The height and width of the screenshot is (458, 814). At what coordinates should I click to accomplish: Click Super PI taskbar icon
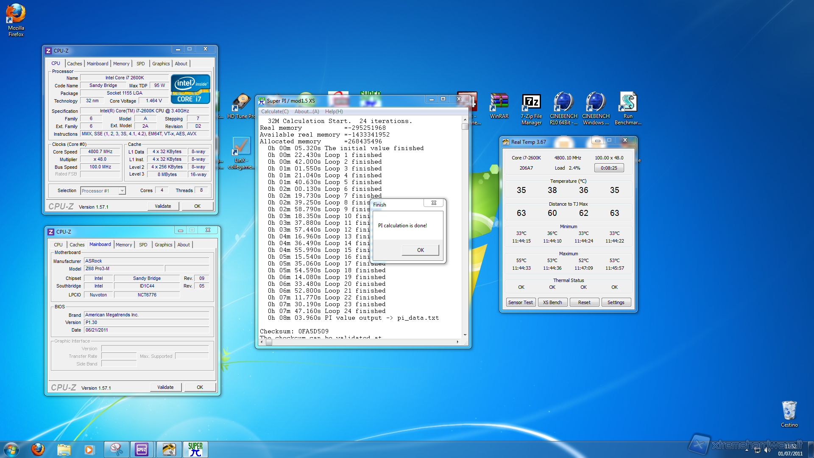[195, 449]
